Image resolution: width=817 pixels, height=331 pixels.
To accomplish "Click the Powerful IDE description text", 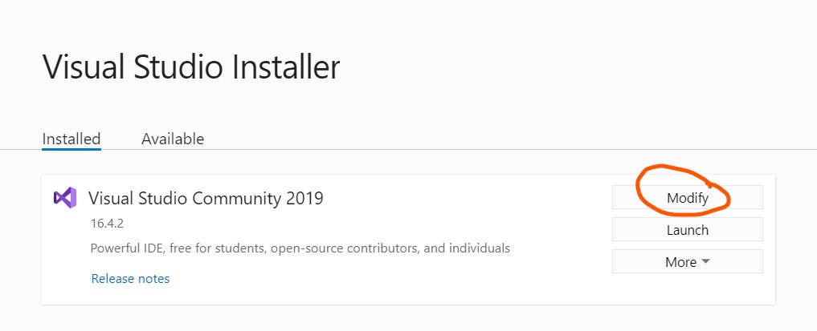I will (300, 248).
